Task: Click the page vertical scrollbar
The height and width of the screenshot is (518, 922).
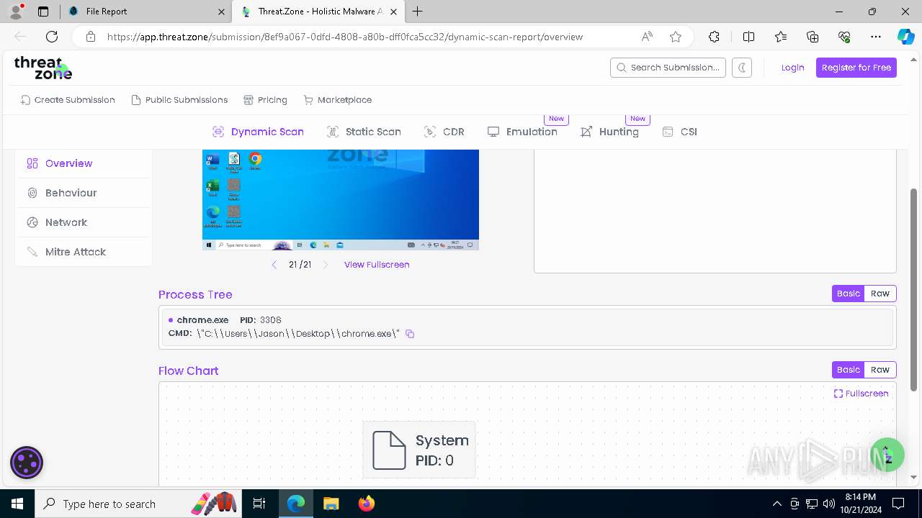Action: point(914,289)
